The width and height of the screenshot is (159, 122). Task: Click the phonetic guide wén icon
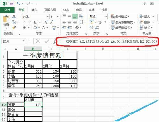(54, 28)
